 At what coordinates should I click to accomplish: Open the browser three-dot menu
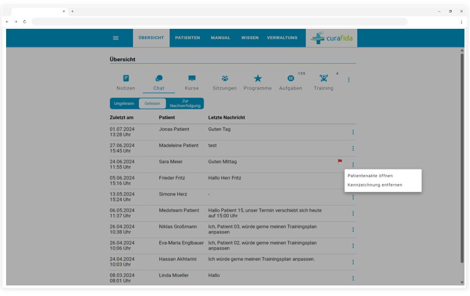(x=461, y=22)
